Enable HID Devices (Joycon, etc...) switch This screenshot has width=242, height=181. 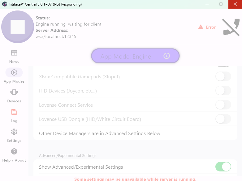click(x=223, y=91)
